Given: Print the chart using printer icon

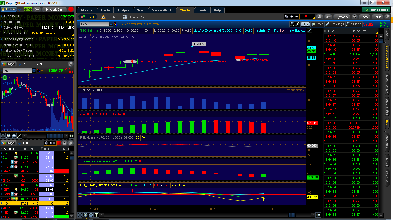Looking at the screenshot, I should click(x=355, y=17).
